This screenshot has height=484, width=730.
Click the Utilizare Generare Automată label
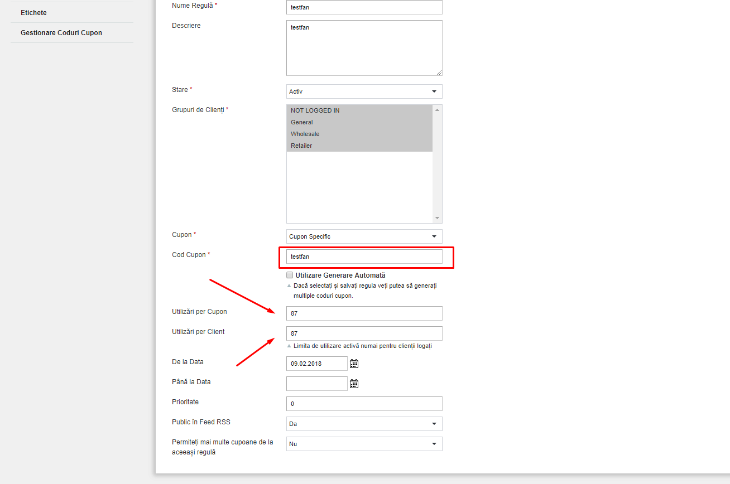(x=340, y=275)
